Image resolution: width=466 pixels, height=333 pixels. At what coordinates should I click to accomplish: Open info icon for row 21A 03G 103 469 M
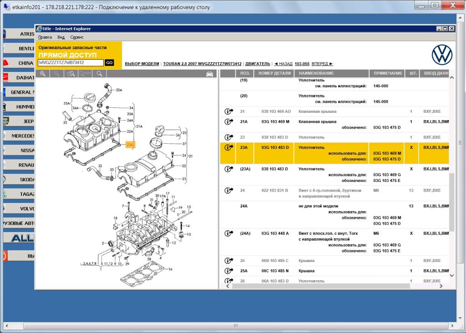coord(228,121)
